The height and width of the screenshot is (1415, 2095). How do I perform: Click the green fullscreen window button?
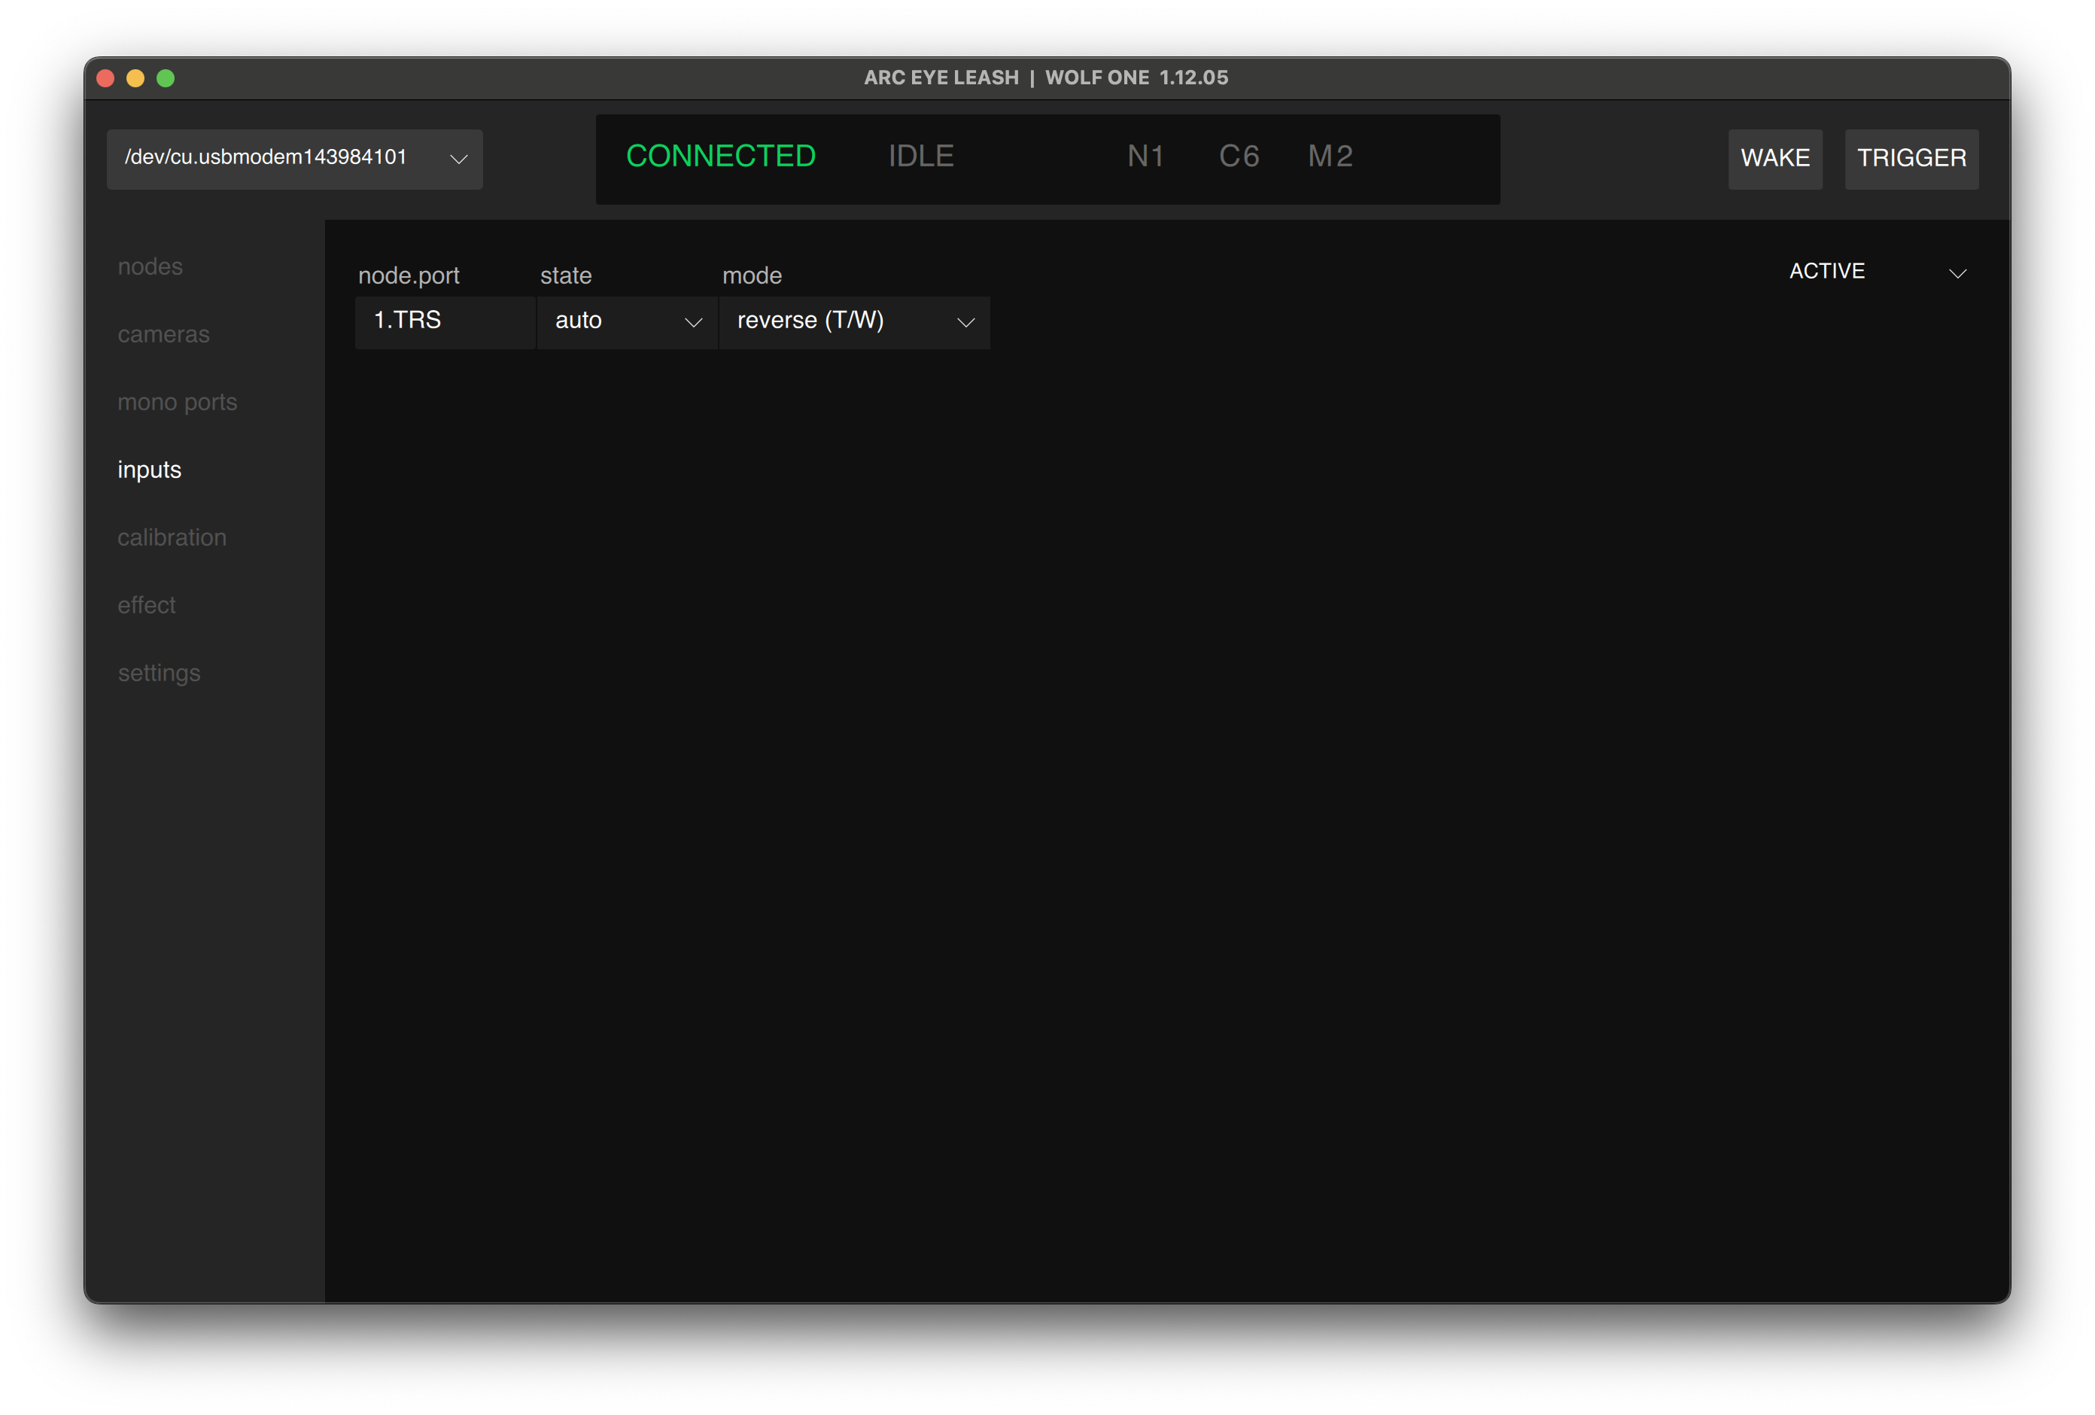166,78
